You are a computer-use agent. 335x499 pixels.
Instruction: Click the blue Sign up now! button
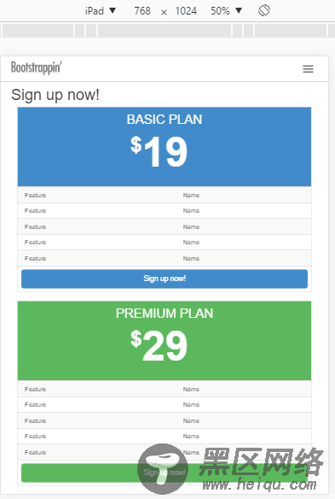[165, 279]
